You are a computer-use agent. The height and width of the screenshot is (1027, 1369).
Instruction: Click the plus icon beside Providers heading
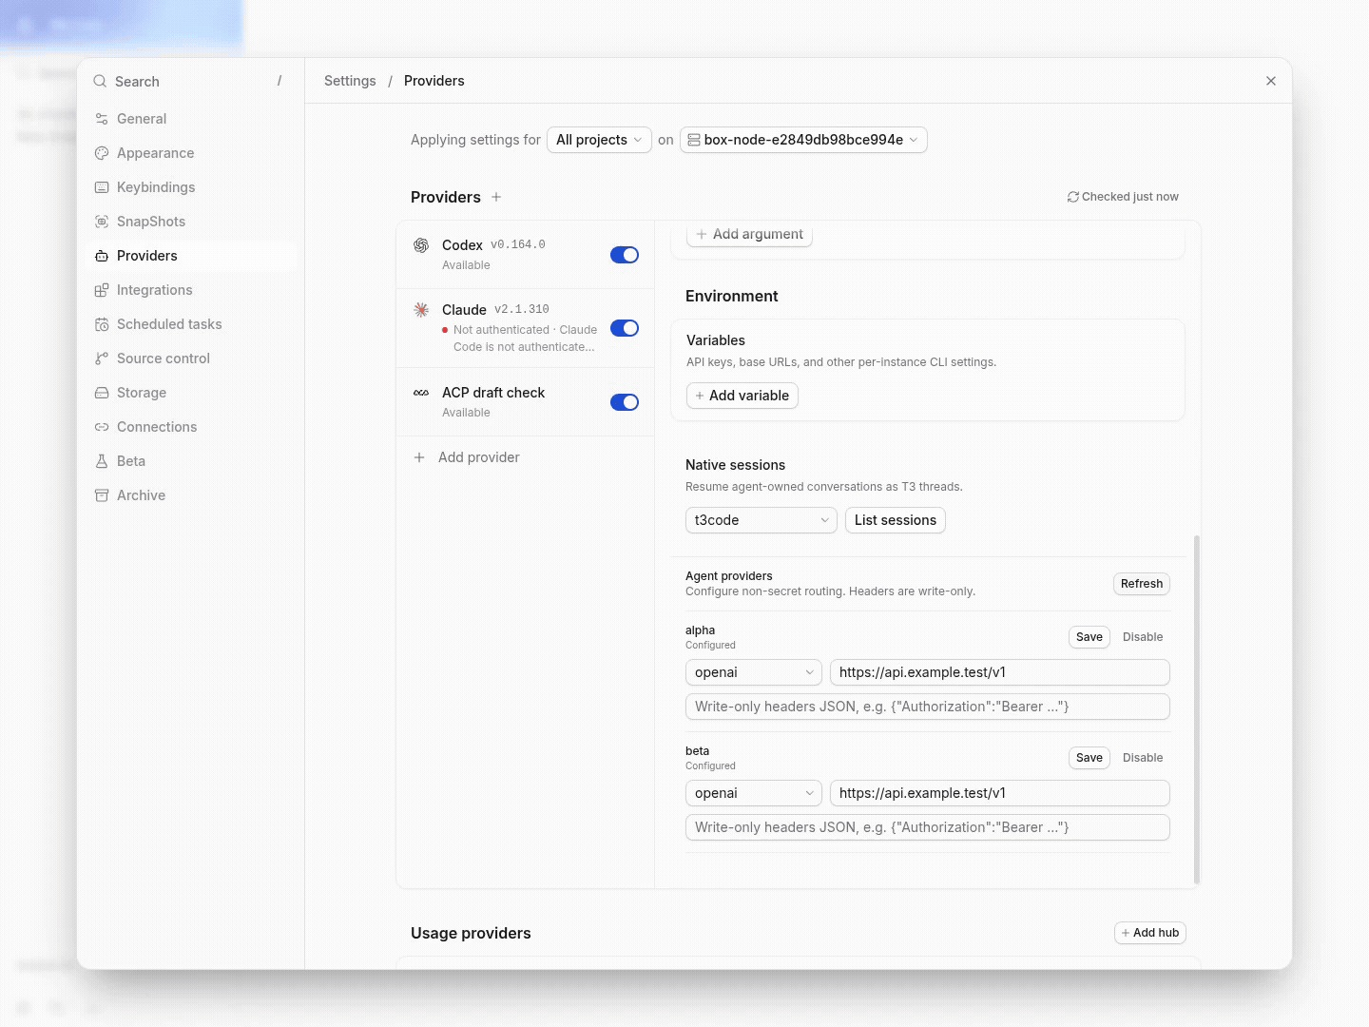tap(496, 197)
